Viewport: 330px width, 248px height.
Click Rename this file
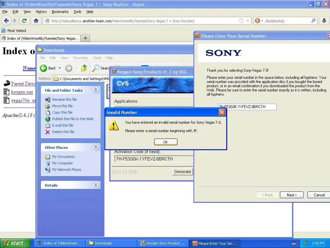64,99
